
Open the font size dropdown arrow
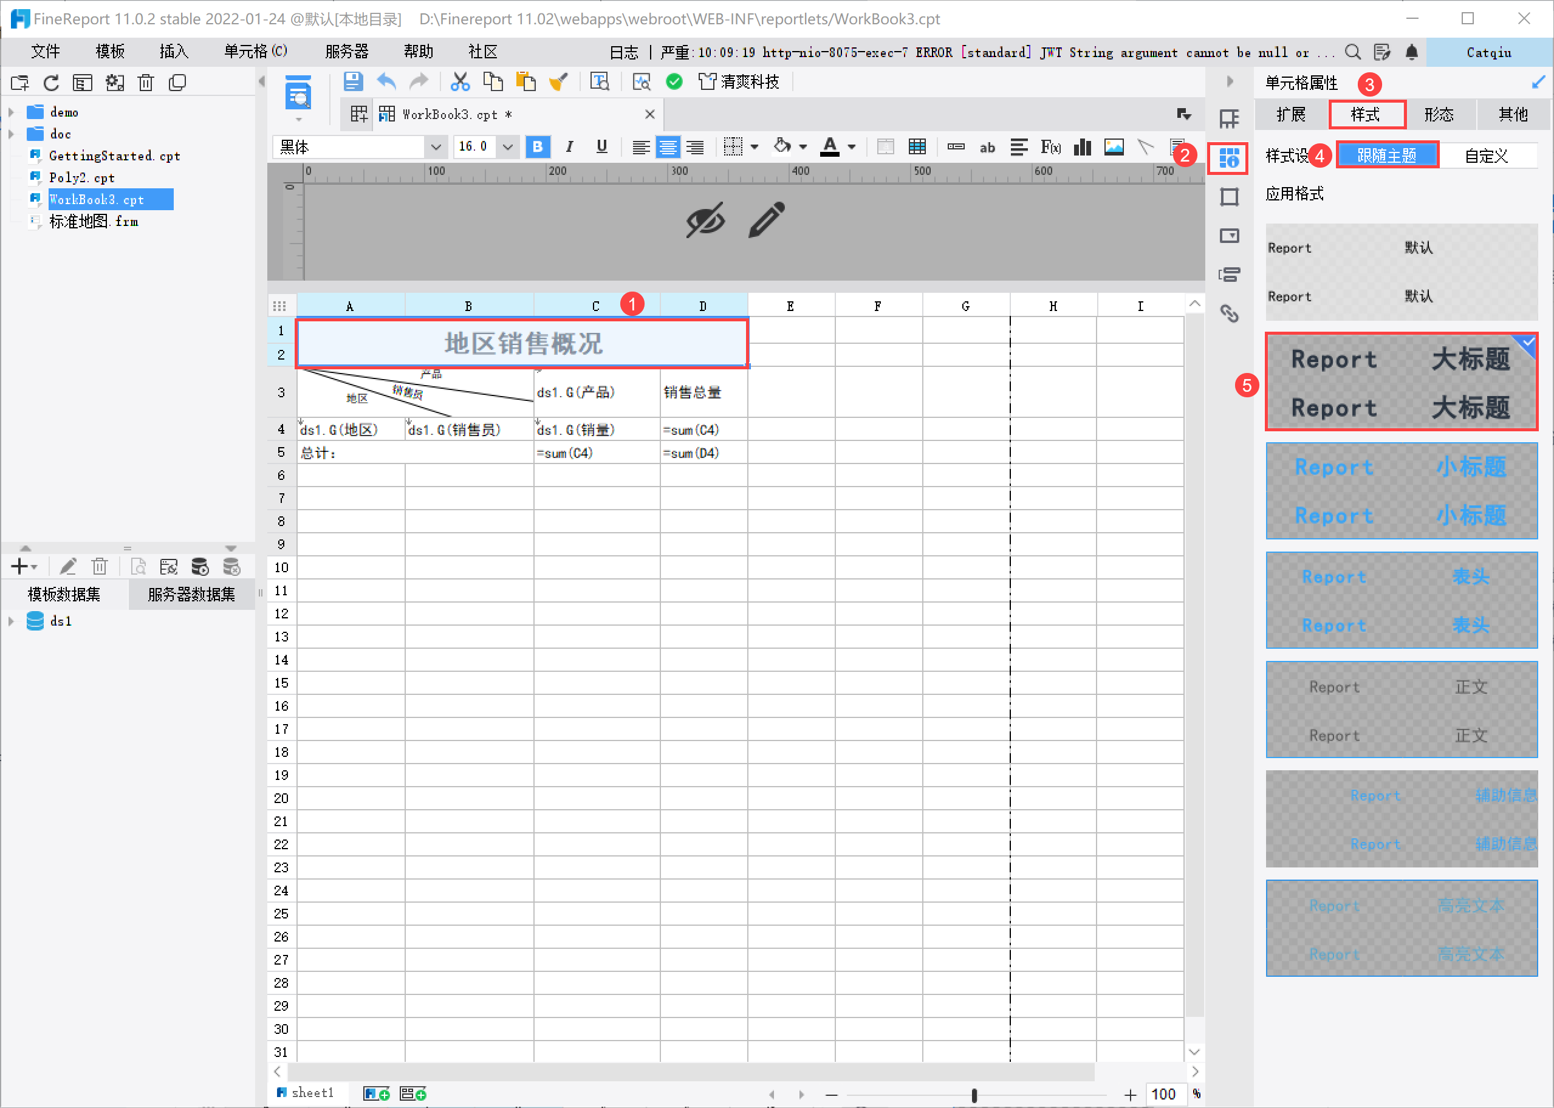click(x=507, y=146)
